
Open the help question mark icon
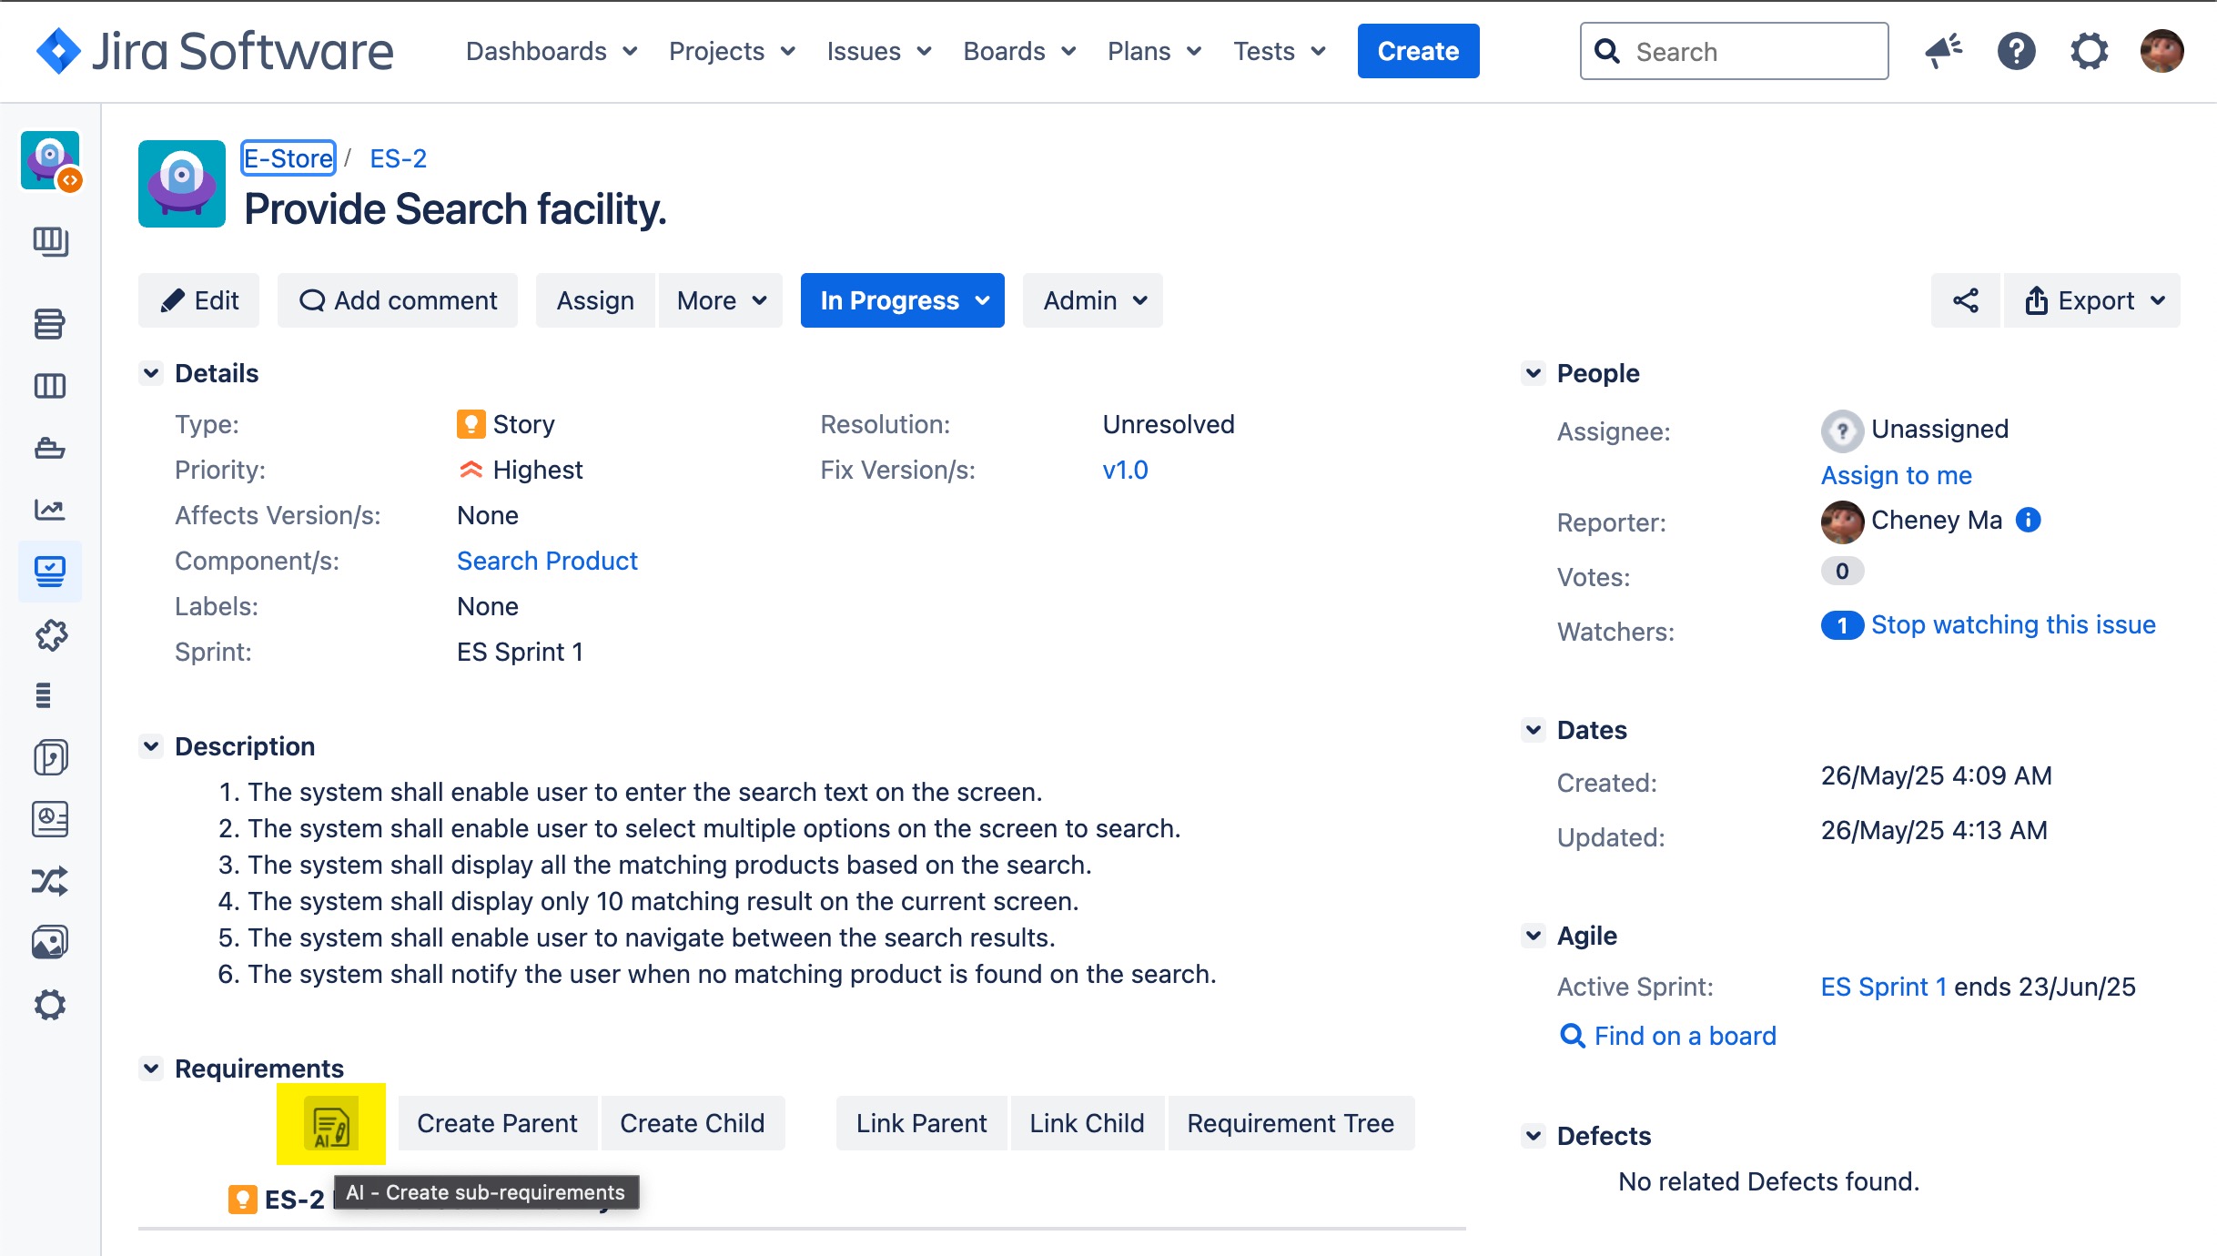coord(2016,51)
